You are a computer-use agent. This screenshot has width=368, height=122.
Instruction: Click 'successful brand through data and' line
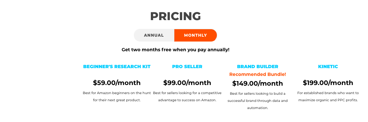tap(257, 101)
